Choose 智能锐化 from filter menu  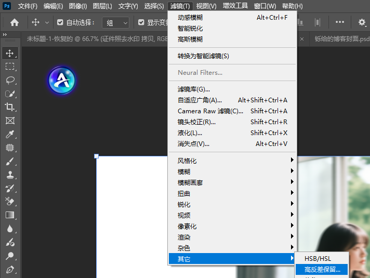point(232,29)
